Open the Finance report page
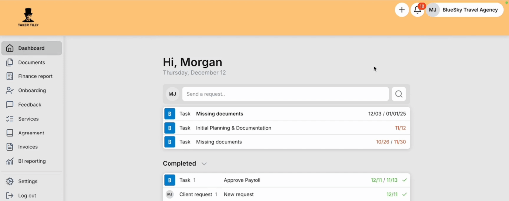The image size is (509, 201). point(35,76)
